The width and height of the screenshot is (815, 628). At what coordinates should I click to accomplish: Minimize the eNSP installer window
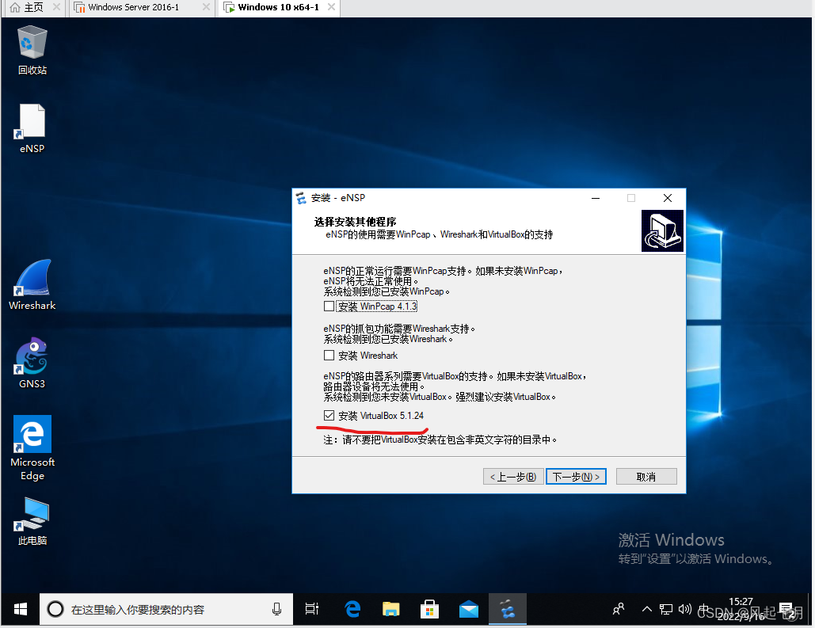(x=596, y=198)
